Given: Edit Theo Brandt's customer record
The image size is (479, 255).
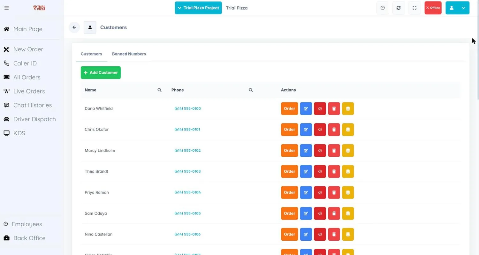Looking at the screenshot, I should click(306, 171).
